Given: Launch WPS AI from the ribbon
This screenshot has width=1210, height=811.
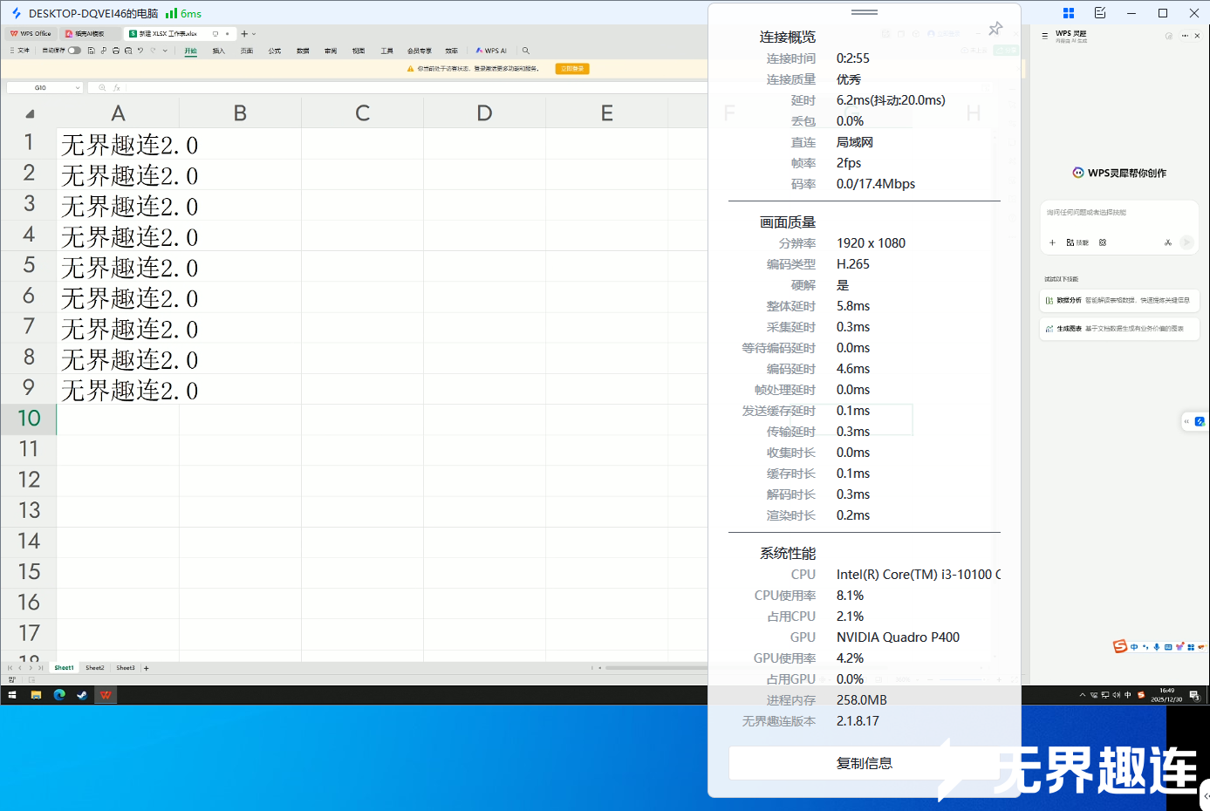Looking at the screenshot, I should 491,51.
